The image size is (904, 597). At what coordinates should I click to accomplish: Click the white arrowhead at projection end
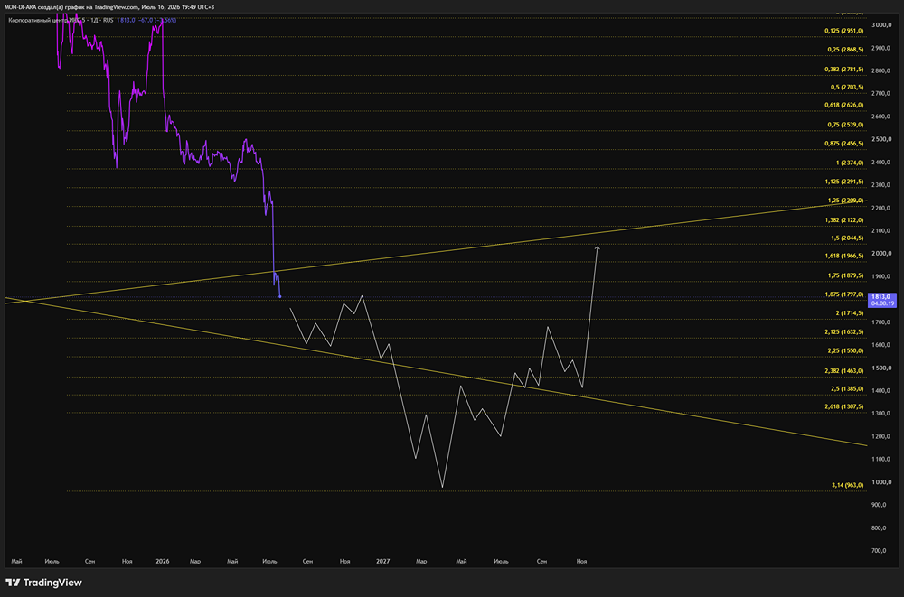coord(598,248)
